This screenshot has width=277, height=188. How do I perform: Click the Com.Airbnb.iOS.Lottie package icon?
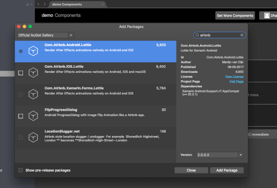(x=33, y=73)
